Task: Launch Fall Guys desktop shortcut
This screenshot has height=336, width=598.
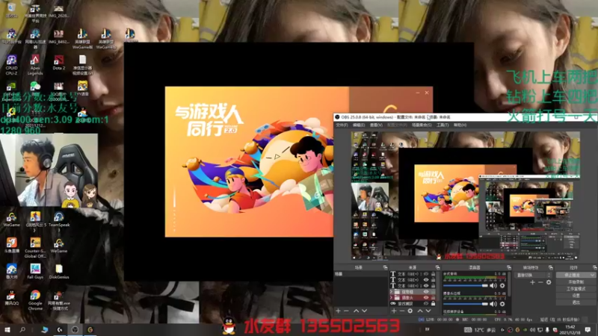Action: tap(35, 272)
